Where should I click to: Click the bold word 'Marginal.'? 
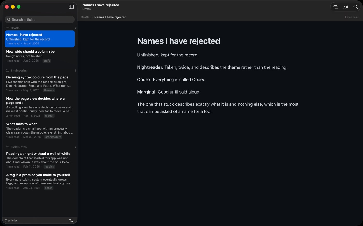[147, 92]
